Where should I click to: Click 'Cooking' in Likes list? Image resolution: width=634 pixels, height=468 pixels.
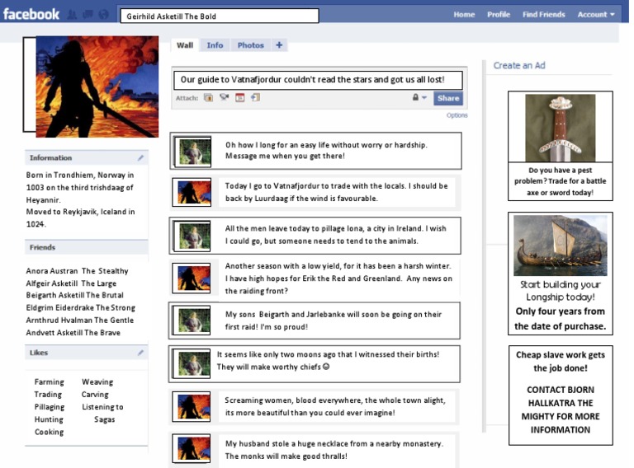coord(49,432)
